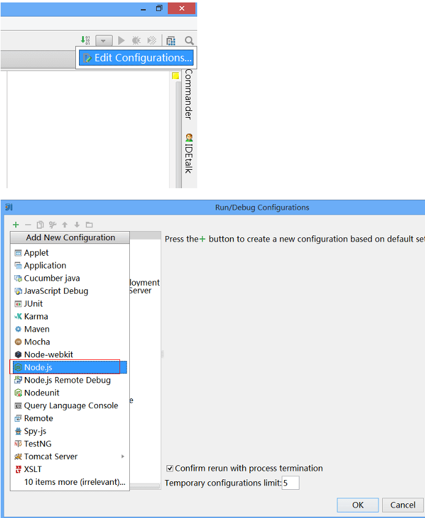
Task: Minimize the IDE window
Action: tap(143, 9)
